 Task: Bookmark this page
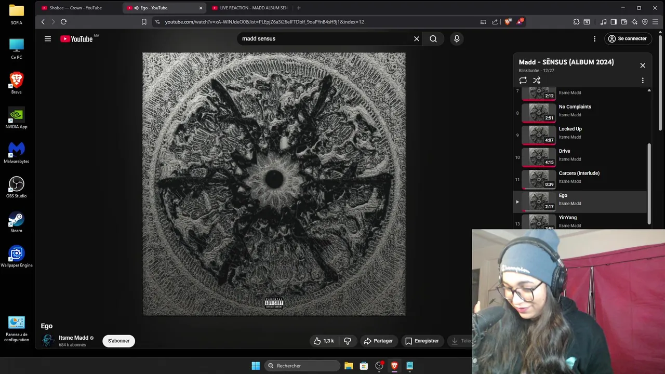click(144, 22)
